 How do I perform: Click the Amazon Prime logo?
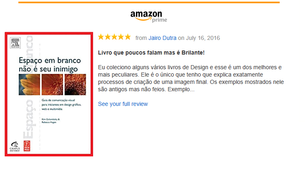coord(149,16)
